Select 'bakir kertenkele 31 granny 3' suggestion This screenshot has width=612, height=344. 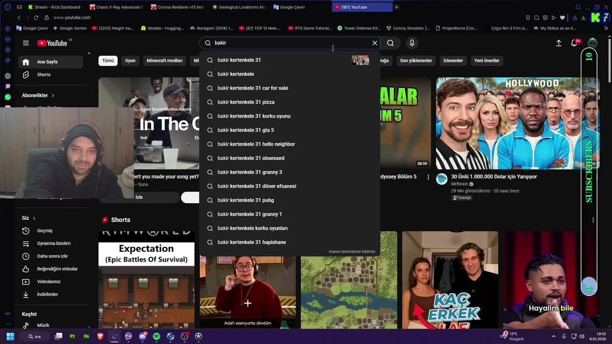[x=290, y=172]
